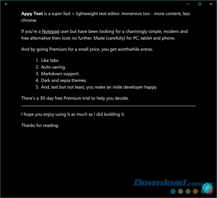Click the bold "Appy Text" heading words
This screenshot has height=198, width=217.
(x=32, y=14)
